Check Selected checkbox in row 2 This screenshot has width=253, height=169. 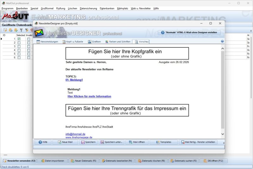pos(19,43)
